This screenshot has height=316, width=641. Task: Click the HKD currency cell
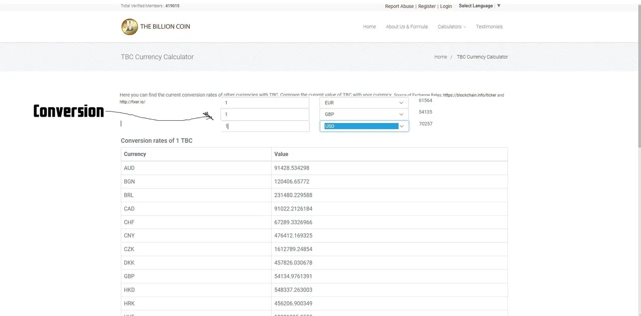pyautogui.click(x=196, y=290)
